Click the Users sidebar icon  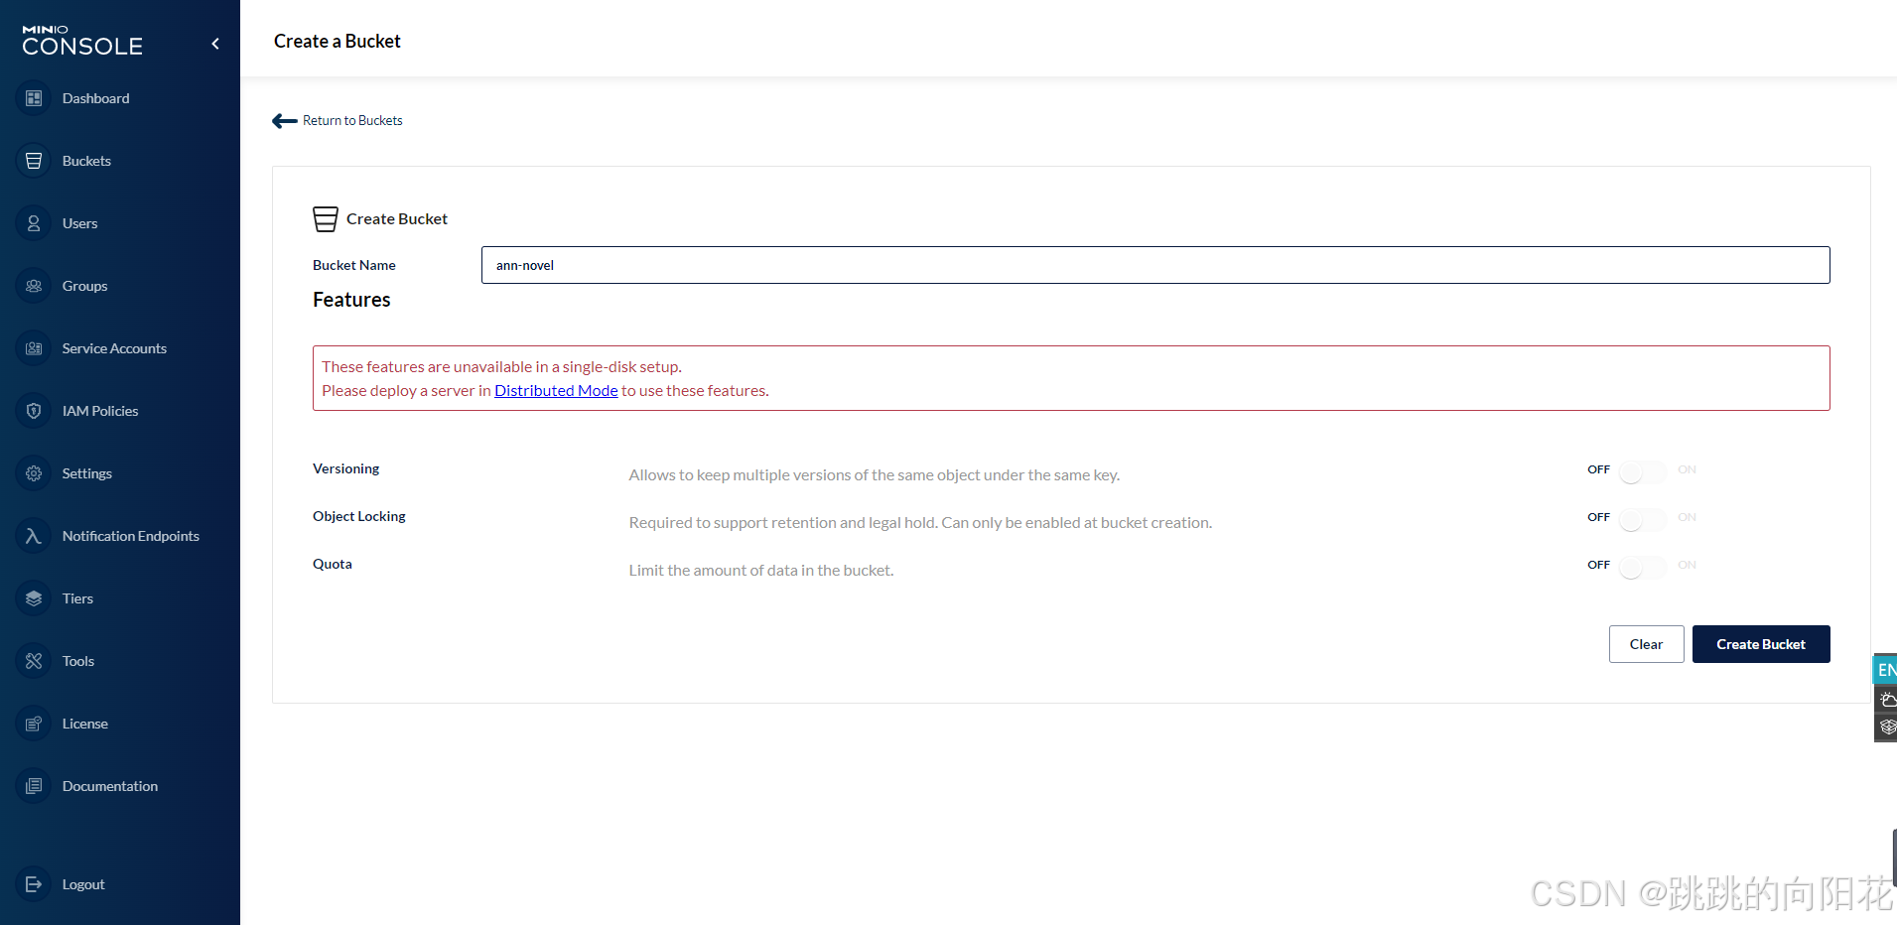coord(34,223)
